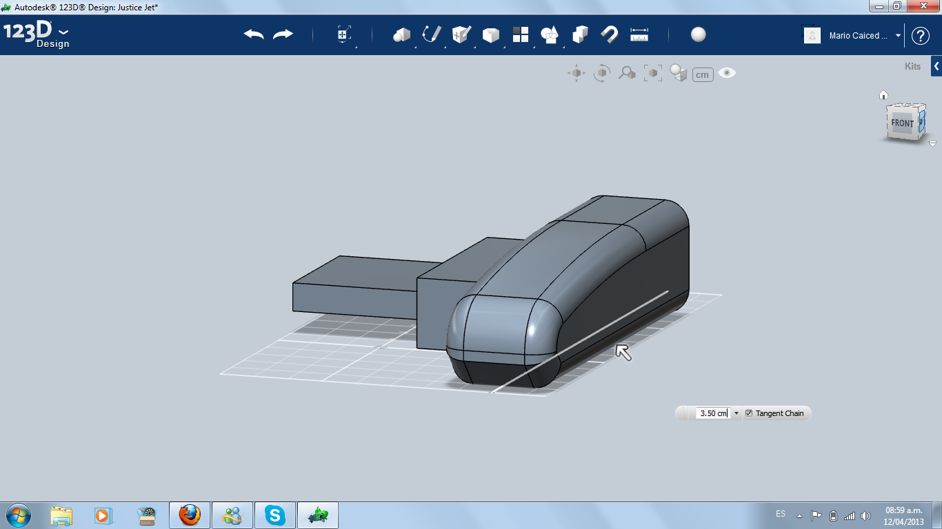Click the fillet toolbar grip handle

685,413
